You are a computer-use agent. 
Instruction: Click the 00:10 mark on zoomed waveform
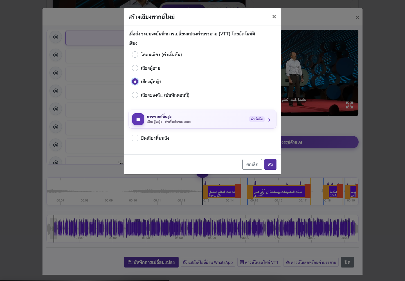click(x=133, y=200)
